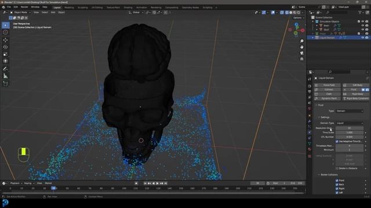Viewport: 371px width, 208px height.
Task: Open the Tool properties tab
Action: [x=310, y=80]
